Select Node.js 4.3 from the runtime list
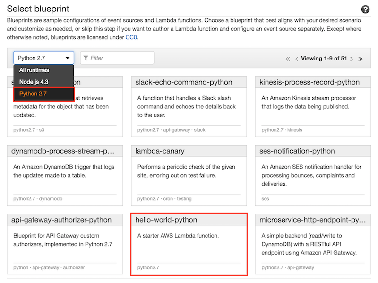This screenshot has height=283, width=378. coord(43,82)
